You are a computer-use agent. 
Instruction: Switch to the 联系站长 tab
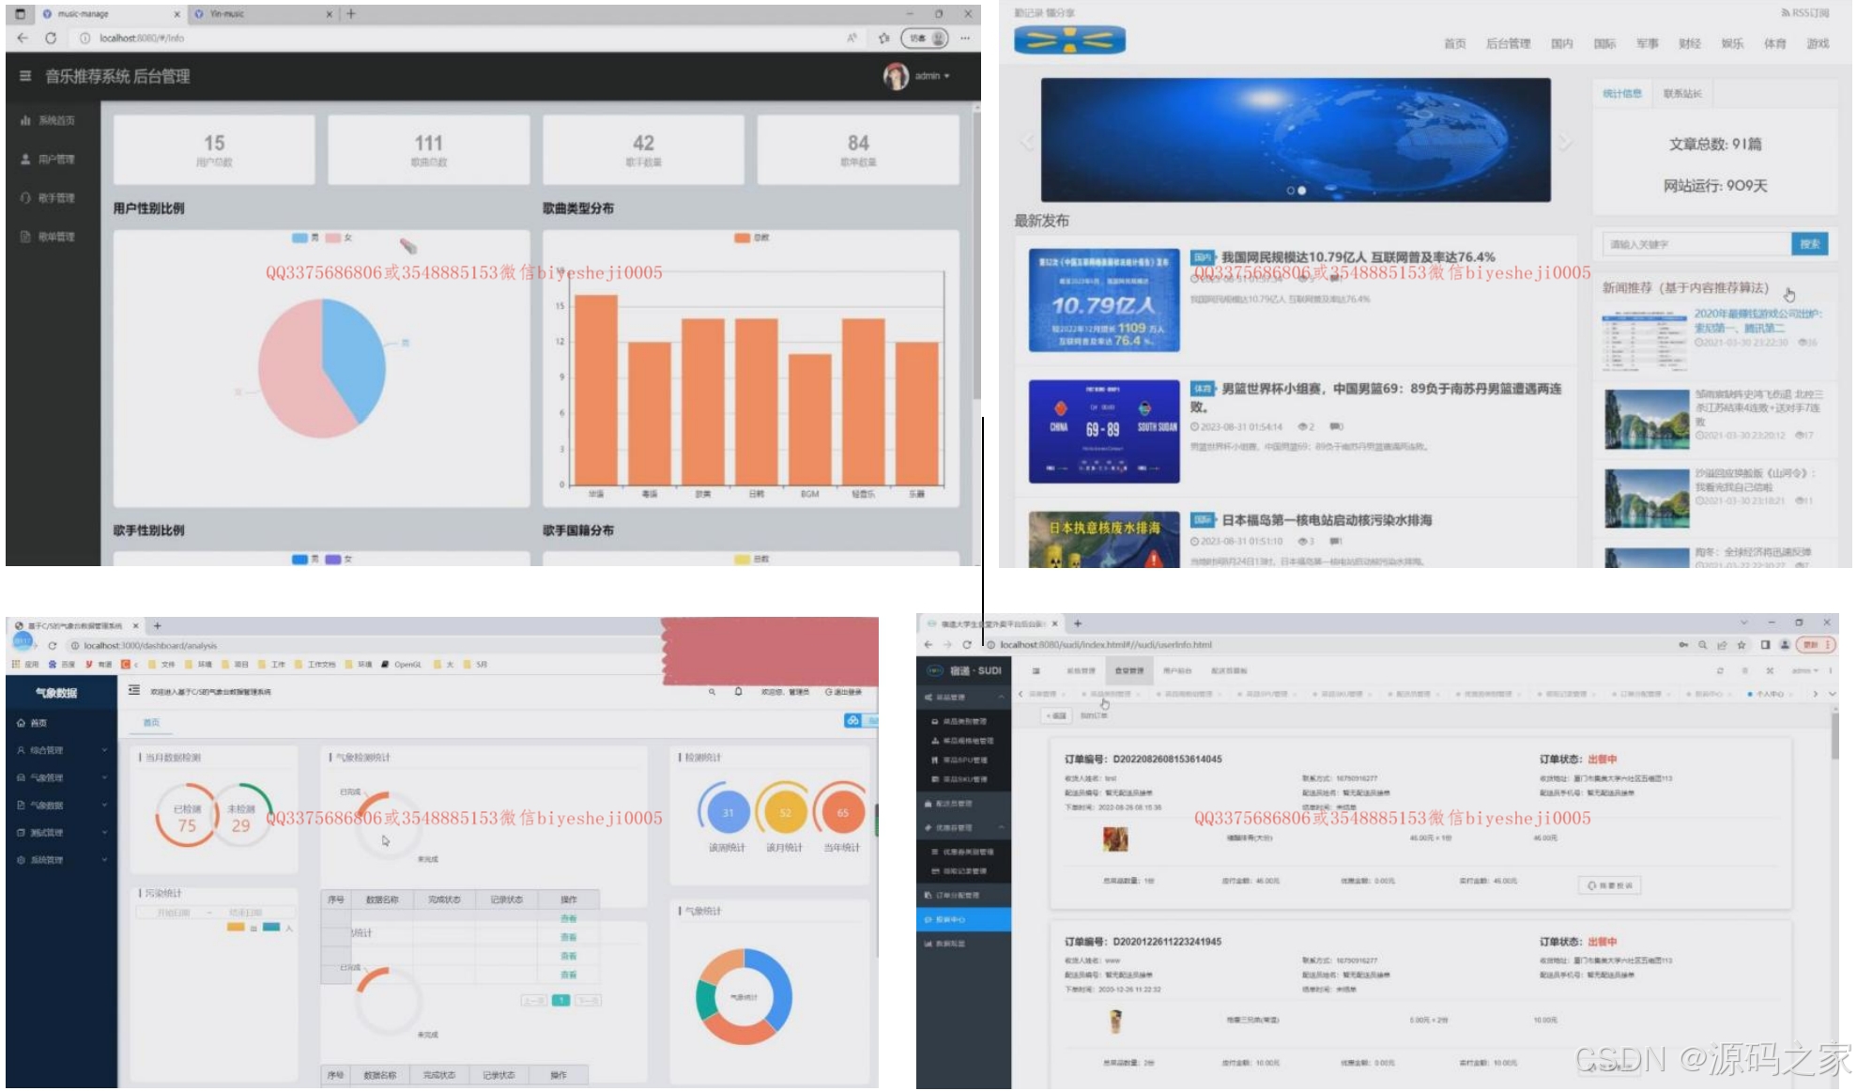[x=1682, y=94]
